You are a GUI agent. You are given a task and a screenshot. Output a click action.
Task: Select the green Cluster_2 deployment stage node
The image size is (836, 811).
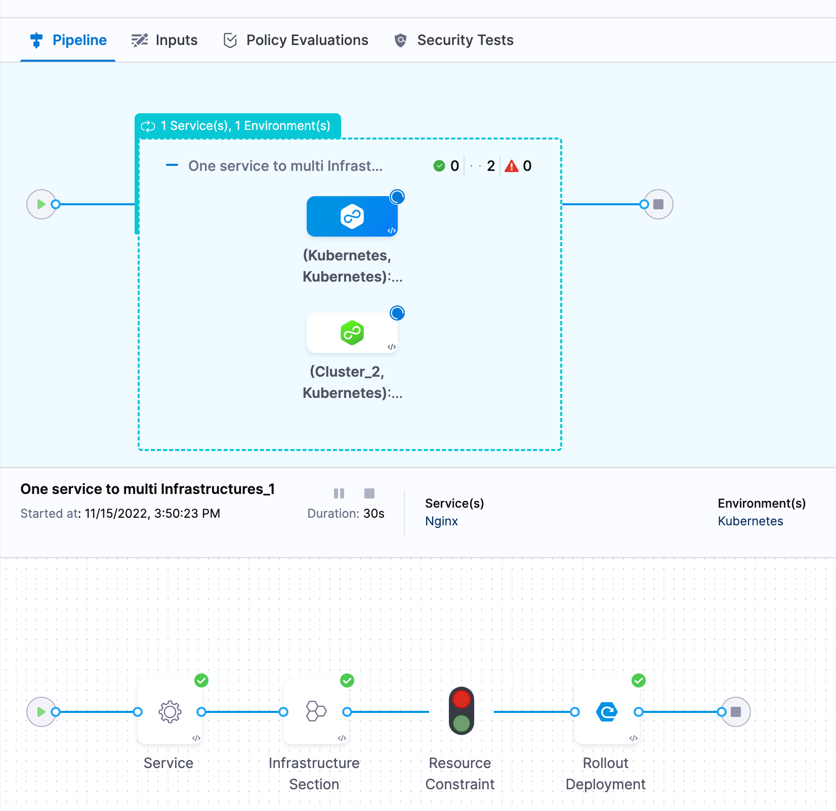(352, 333)
